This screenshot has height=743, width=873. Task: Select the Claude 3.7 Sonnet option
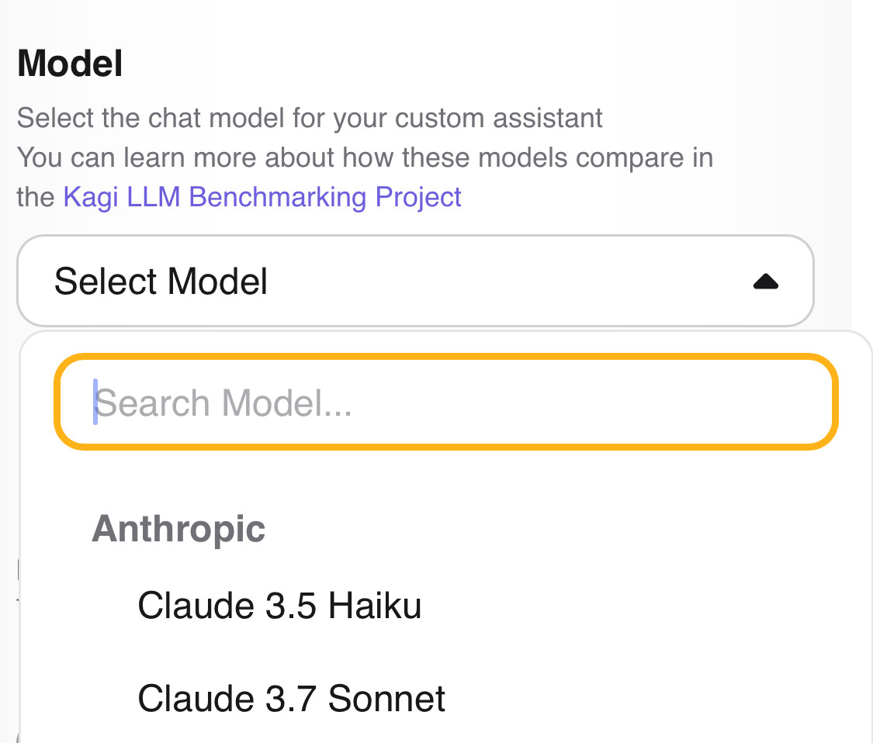click(292, 698)
